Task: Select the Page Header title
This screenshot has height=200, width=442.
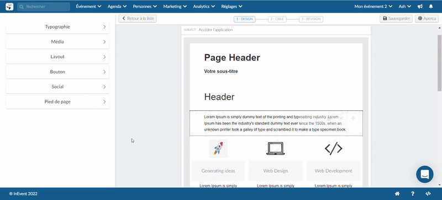Action: tap(232, 58)
